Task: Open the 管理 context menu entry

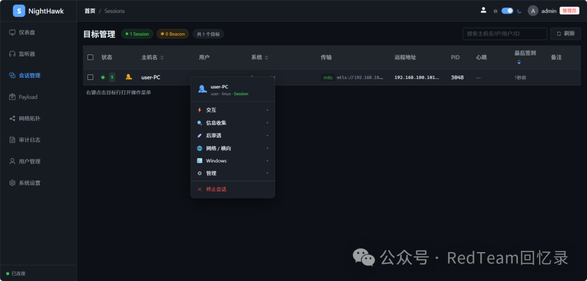Action: (x=233, y=173)
